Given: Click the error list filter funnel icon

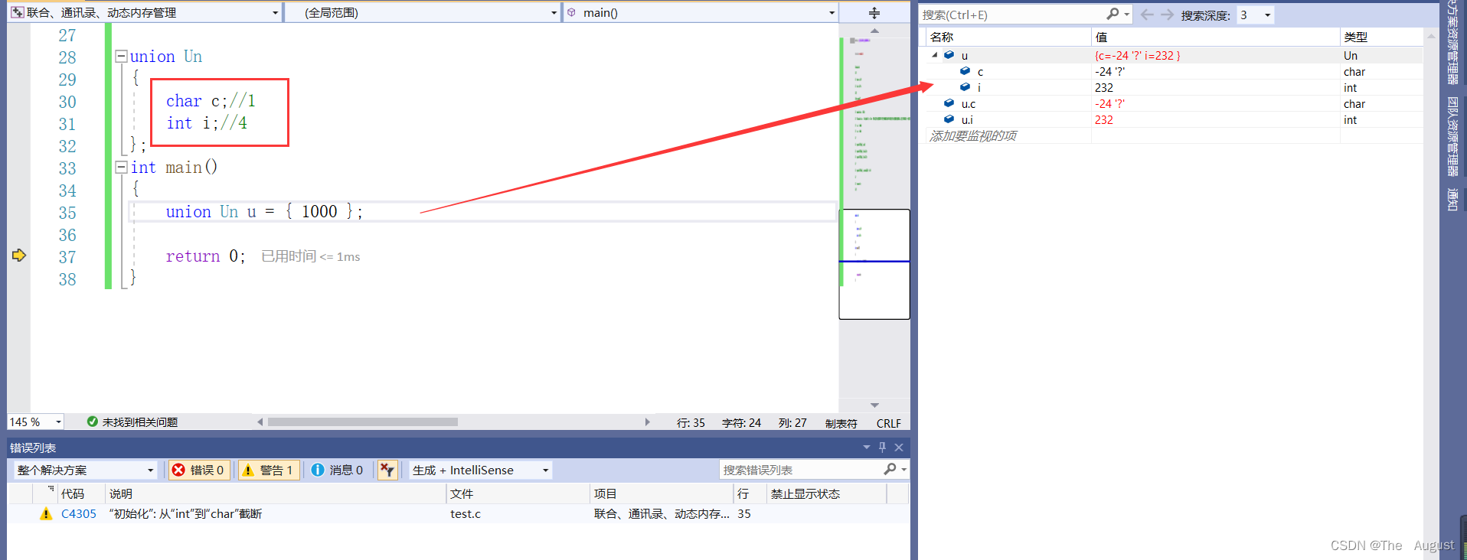Looking at the screenshot, I should pos(387,470).
